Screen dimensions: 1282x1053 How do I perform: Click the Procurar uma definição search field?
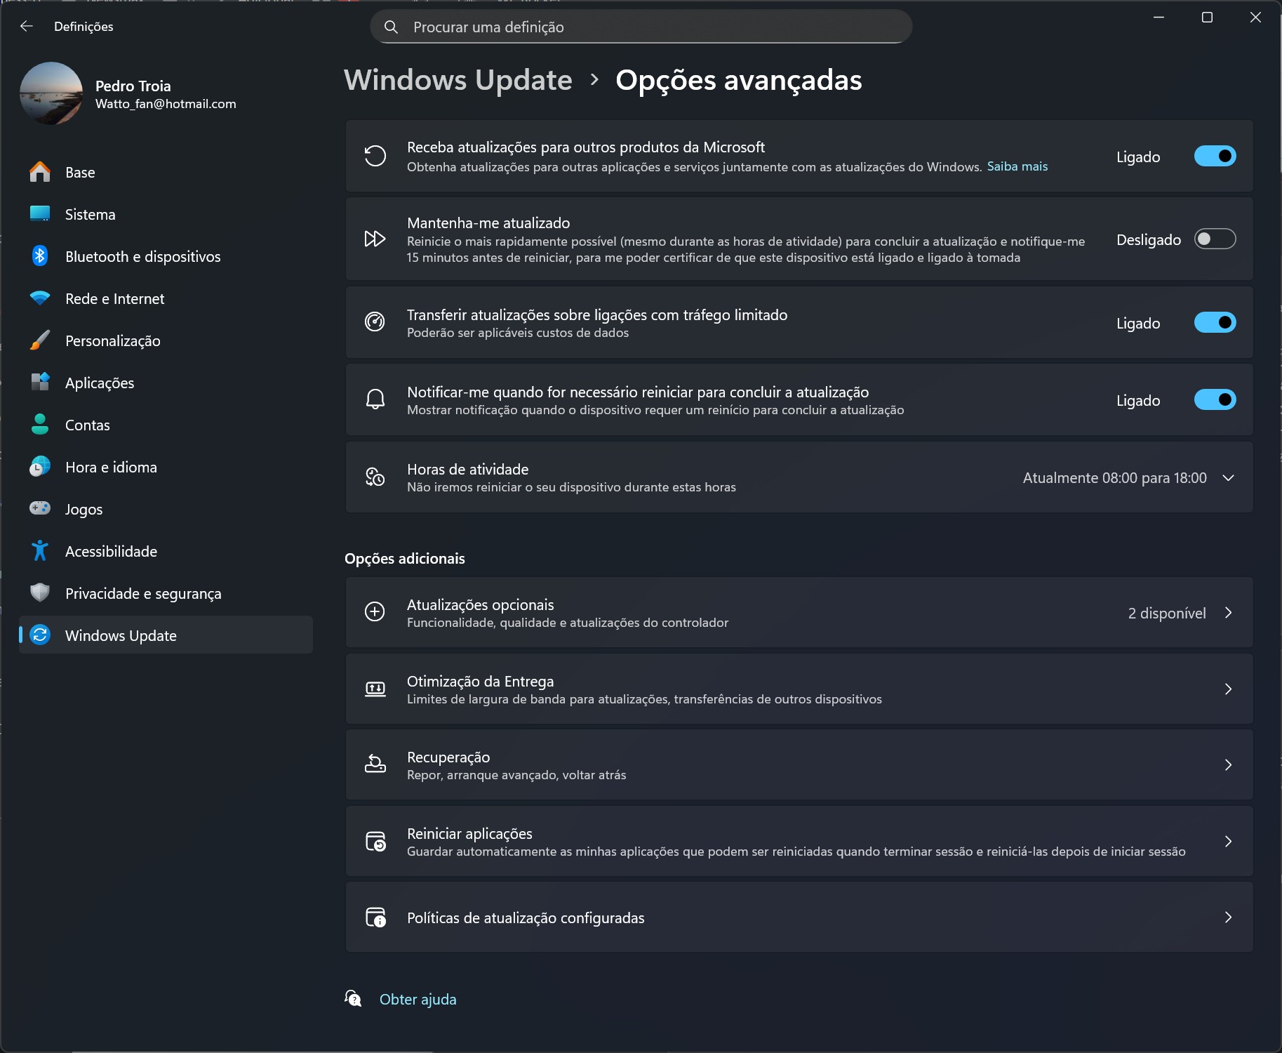(640, 27)
